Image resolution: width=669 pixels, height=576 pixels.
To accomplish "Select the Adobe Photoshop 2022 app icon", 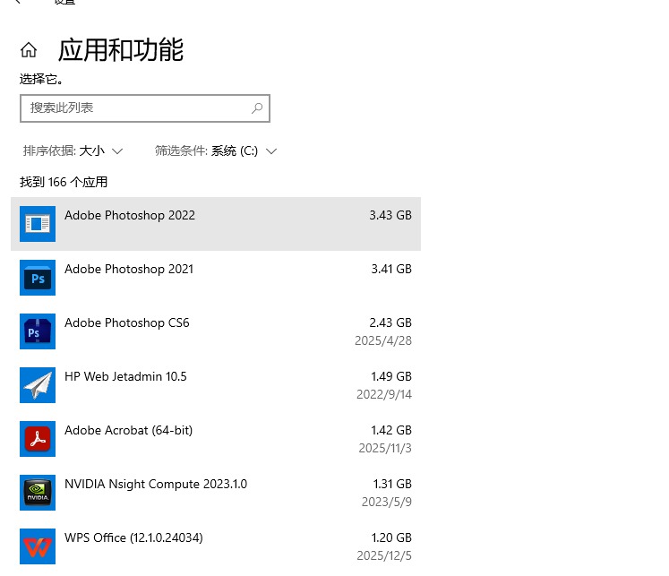I will point(38,224).
